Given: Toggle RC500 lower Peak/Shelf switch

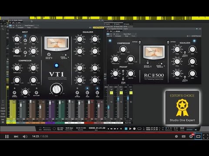Looking at the screenshot, I should coord(185,77).
